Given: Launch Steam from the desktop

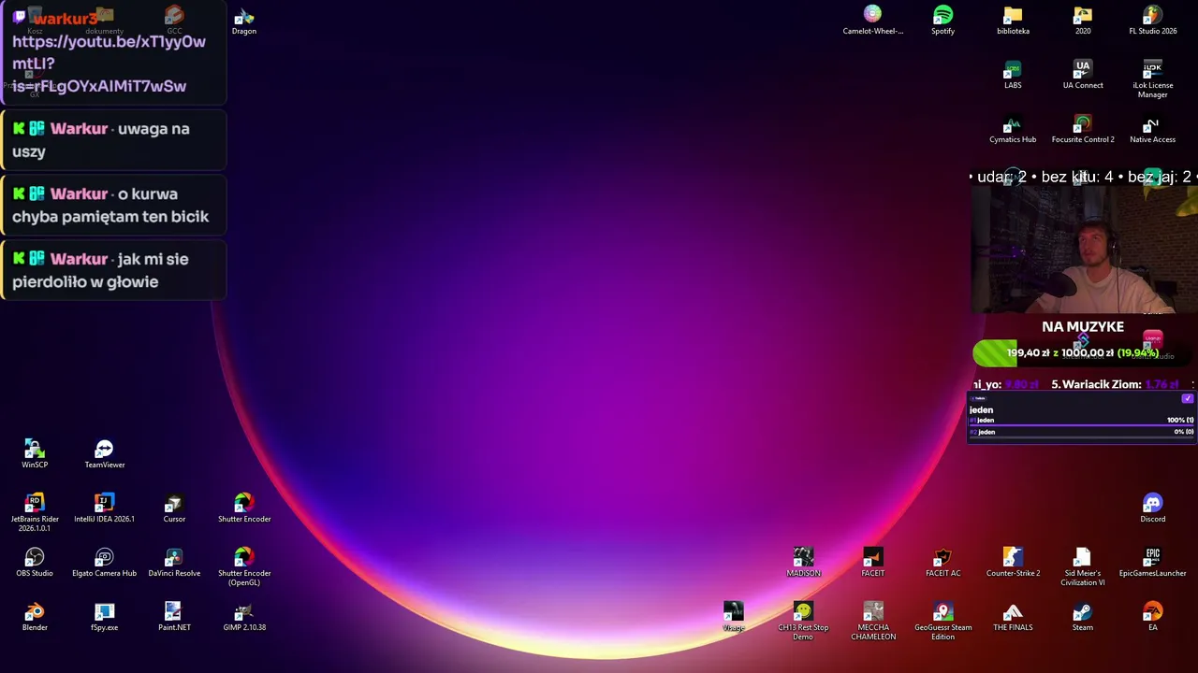Looking at the screenshot, I should [x=1083, y=617].
